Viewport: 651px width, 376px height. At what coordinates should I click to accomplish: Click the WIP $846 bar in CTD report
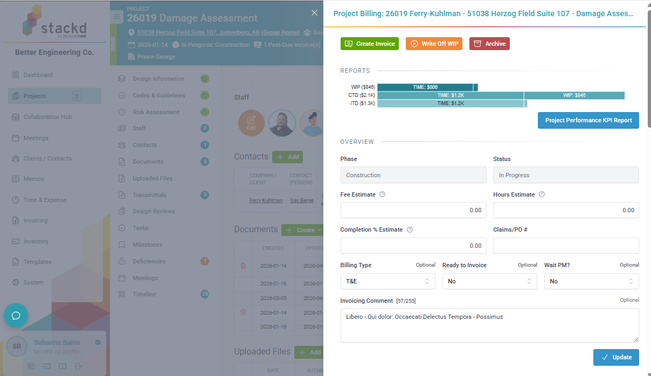[x=574, y=95]
